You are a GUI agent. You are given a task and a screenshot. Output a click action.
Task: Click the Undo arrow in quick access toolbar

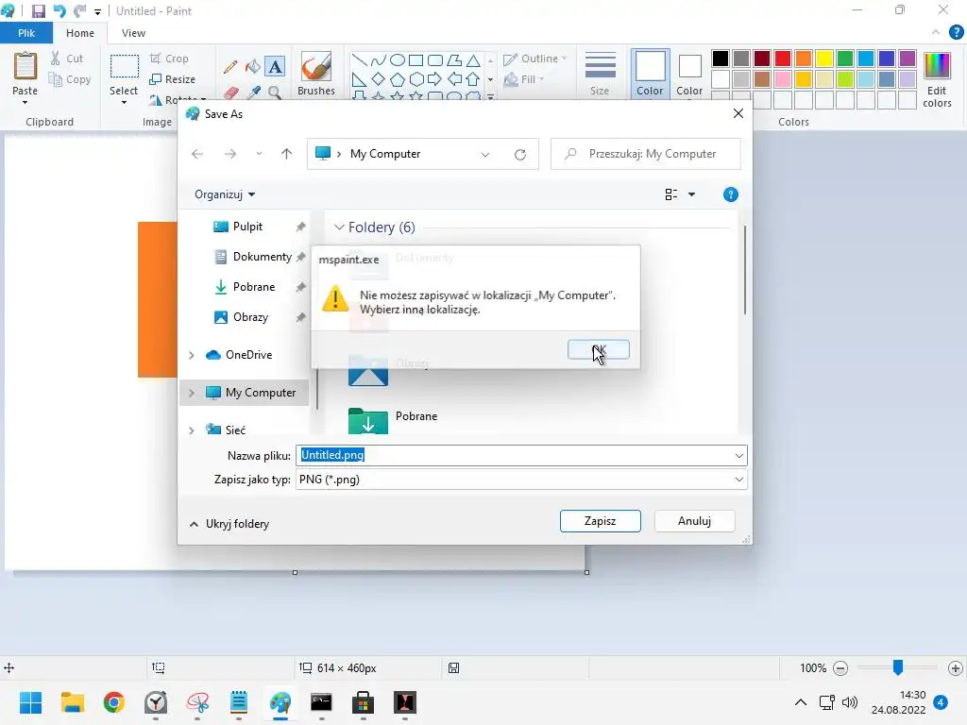[59, 11]
